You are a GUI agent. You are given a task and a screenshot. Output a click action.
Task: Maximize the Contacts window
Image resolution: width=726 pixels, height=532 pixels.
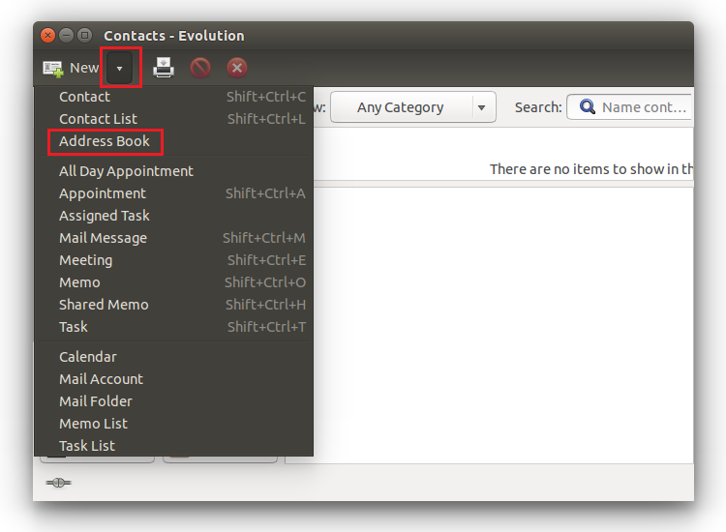85,35
